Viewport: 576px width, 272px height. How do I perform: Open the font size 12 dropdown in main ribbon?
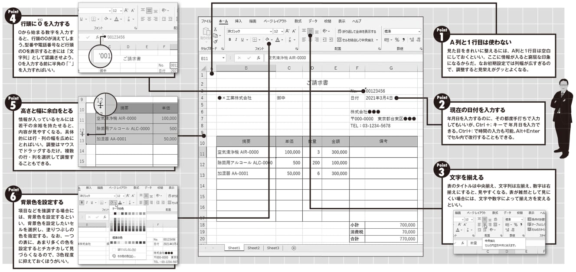coord(282,32)
